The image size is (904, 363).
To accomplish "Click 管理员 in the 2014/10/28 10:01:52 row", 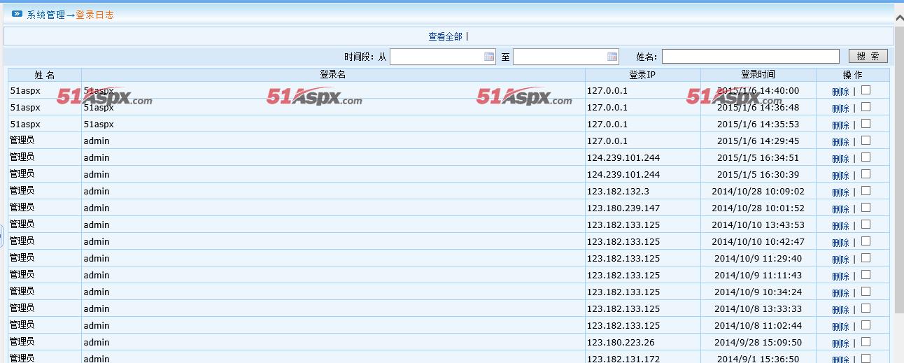I will pos(22,208).
